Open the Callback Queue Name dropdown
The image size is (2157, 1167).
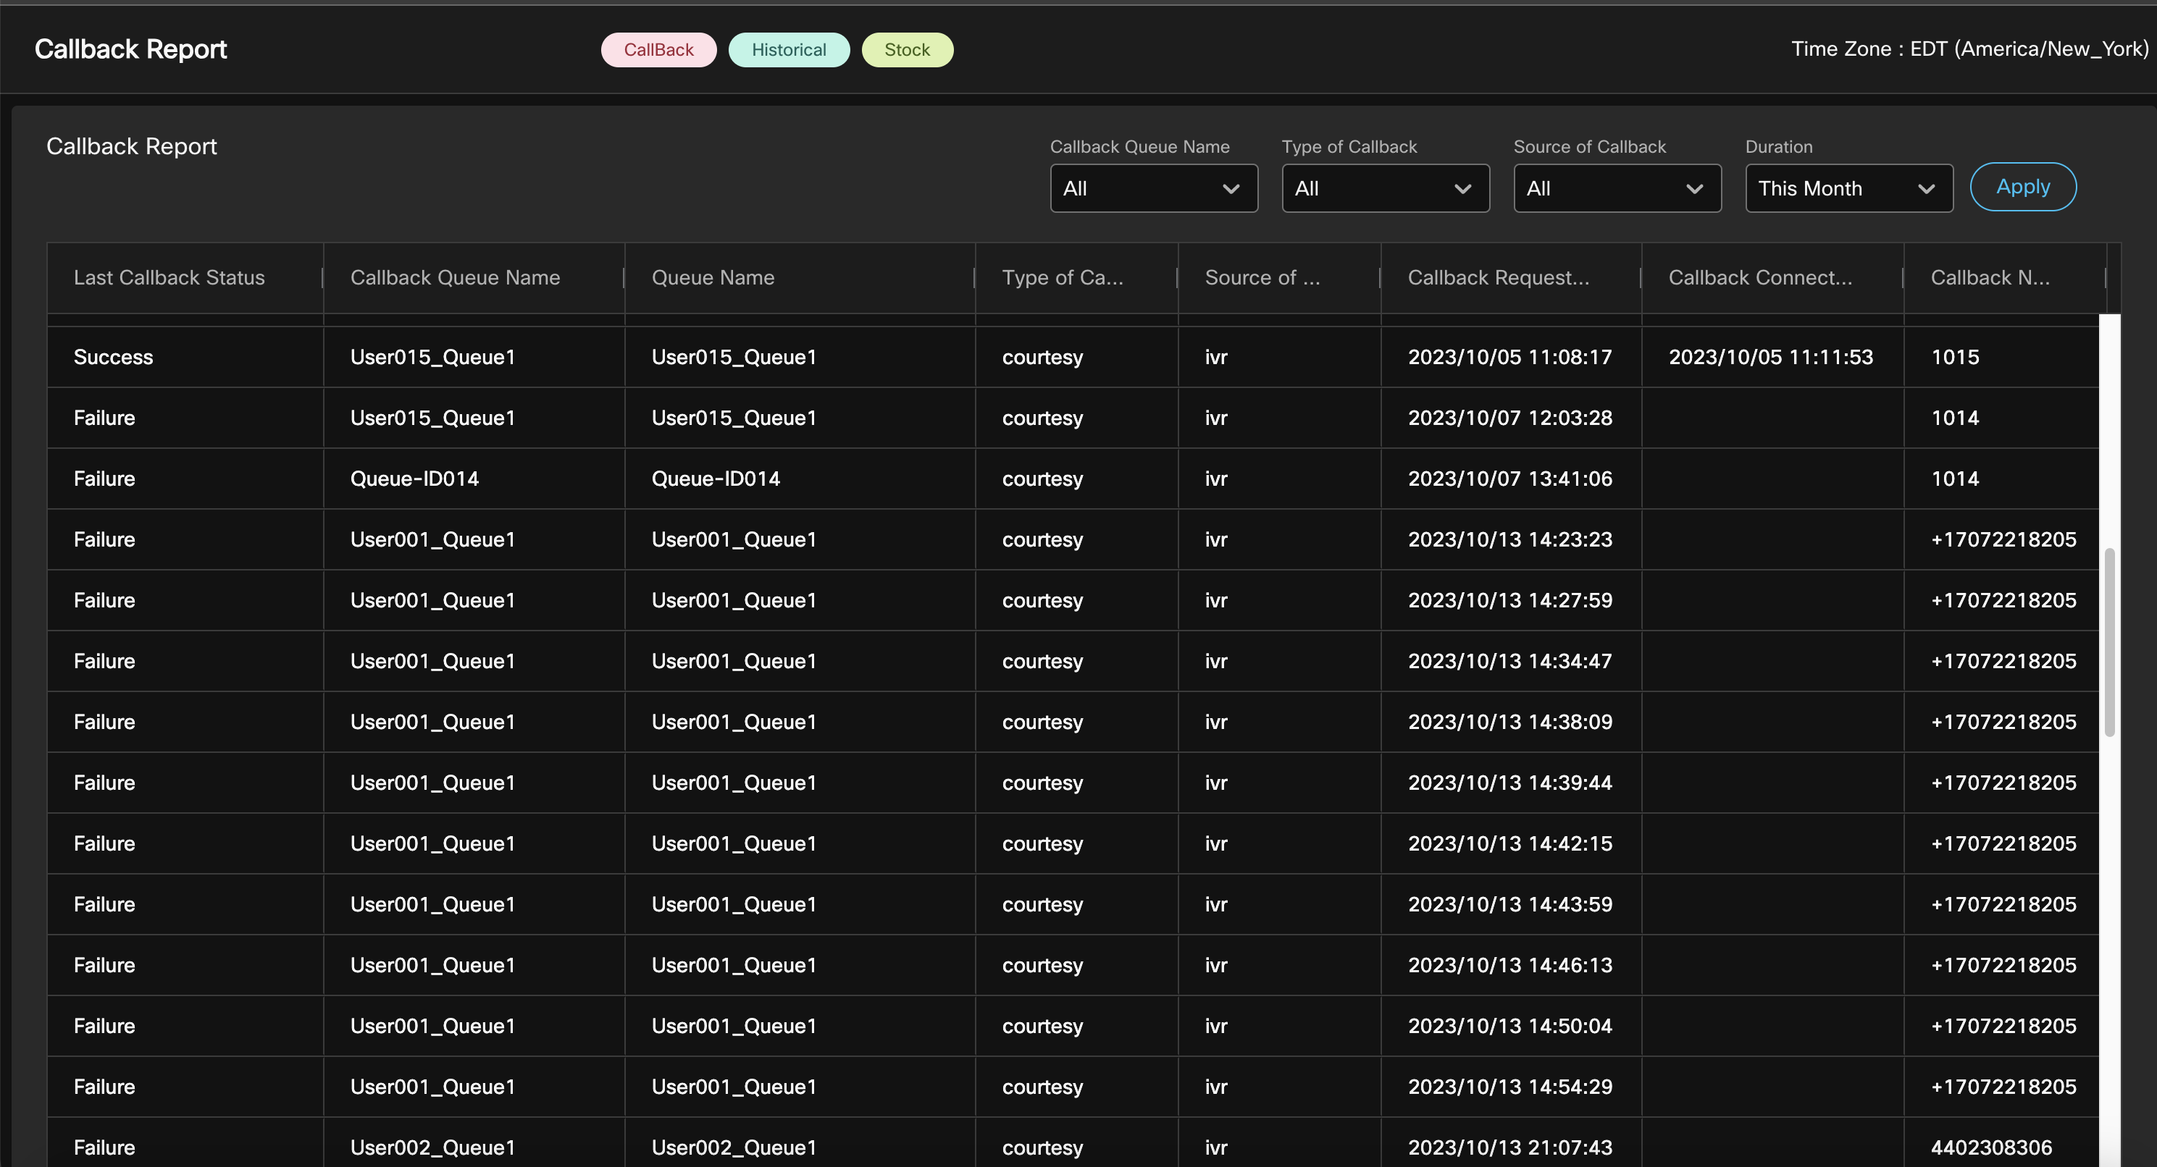tap(1154, 188)
